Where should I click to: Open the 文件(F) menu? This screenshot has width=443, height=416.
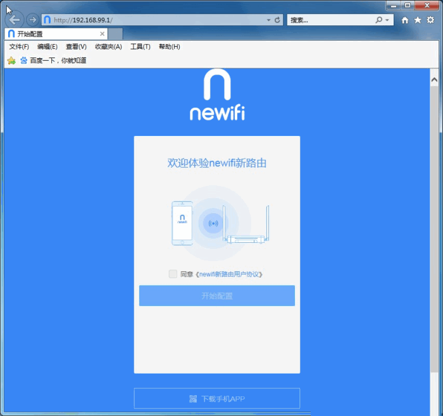19,47
